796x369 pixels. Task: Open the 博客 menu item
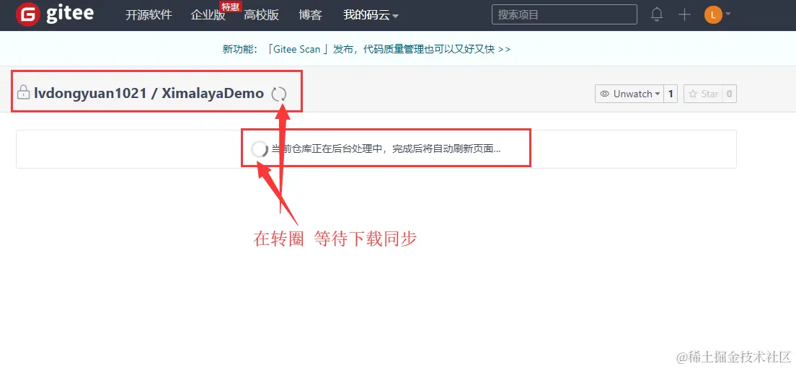(310, 15)
